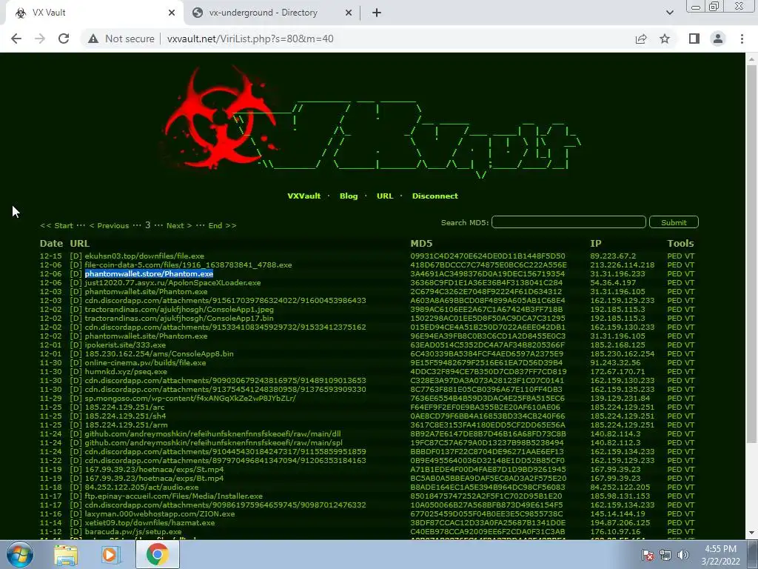
Task: Open the Chrome three-dot menu
Action: tap(742, 39)
